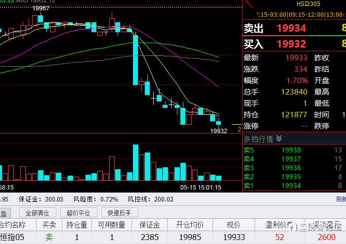Sort by 保证金 column header in table
Image resolution: width=346 pixels, height=244 pixels.
(x=150, y=225)
